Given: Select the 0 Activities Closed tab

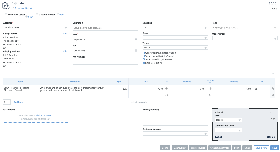Looking at the screenshot, I should (16, 14).
